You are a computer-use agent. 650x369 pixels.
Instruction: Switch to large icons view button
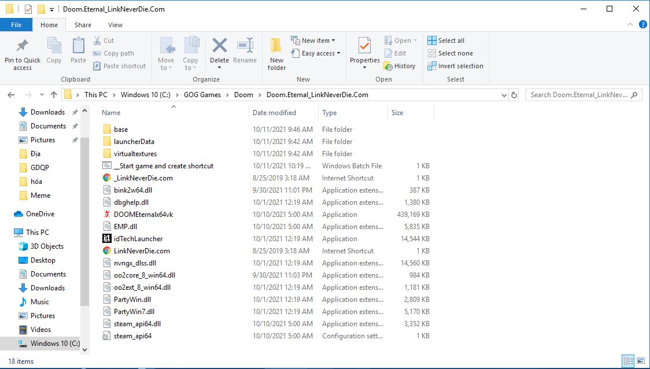[x=640, y=361]
